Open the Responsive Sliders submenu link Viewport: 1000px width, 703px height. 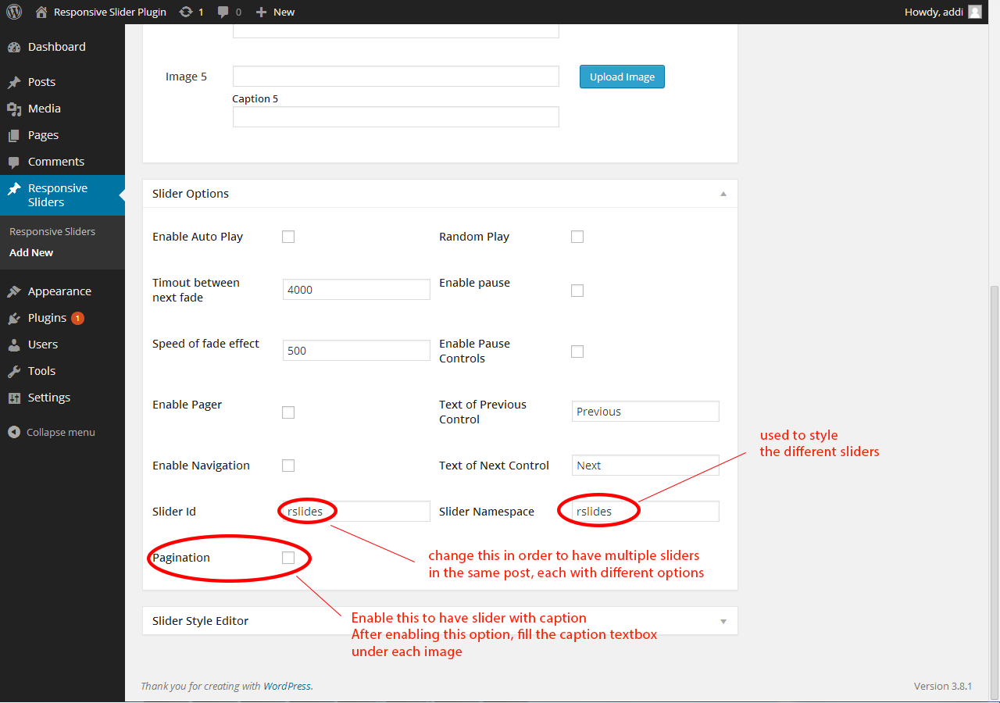click(x=52, y=231)
